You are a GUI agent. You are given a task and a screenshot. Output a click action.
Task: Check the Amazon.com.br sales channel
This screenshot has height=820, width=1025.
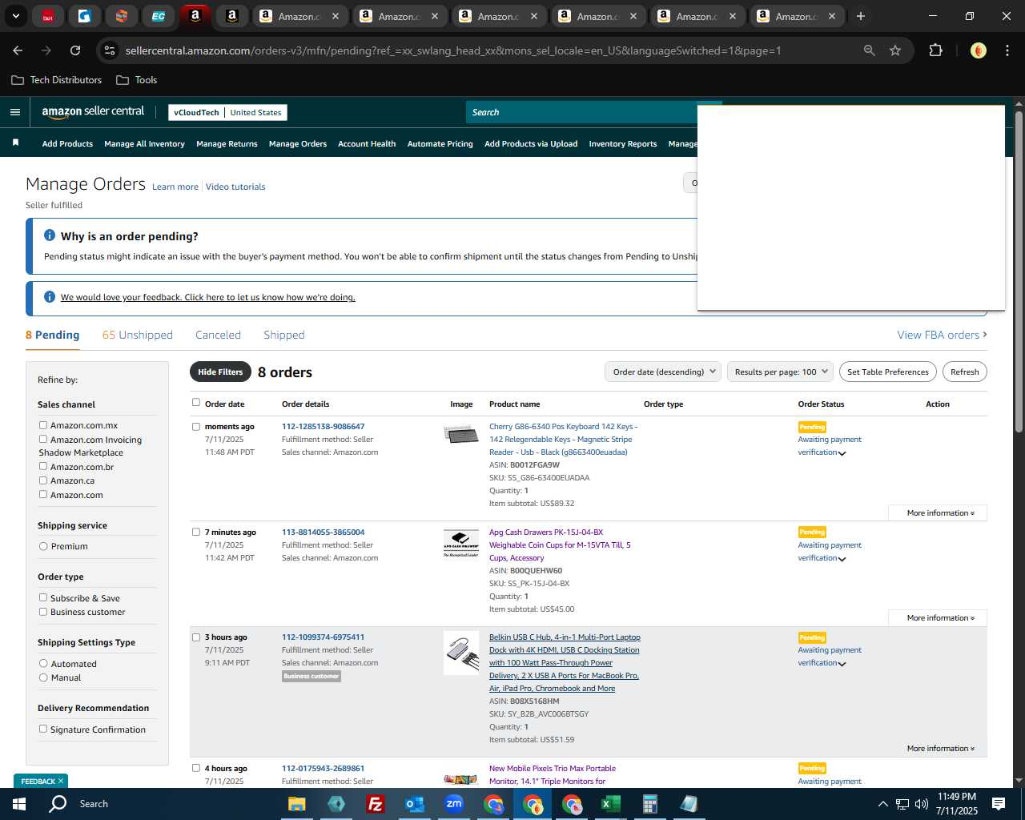coord(43,466)
